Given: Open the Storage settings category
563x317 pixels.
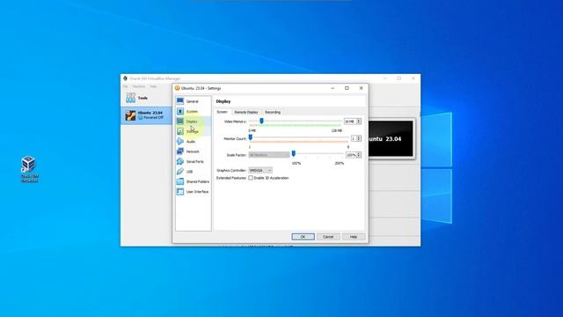Looking at the screenshot, I should (193, 131).
